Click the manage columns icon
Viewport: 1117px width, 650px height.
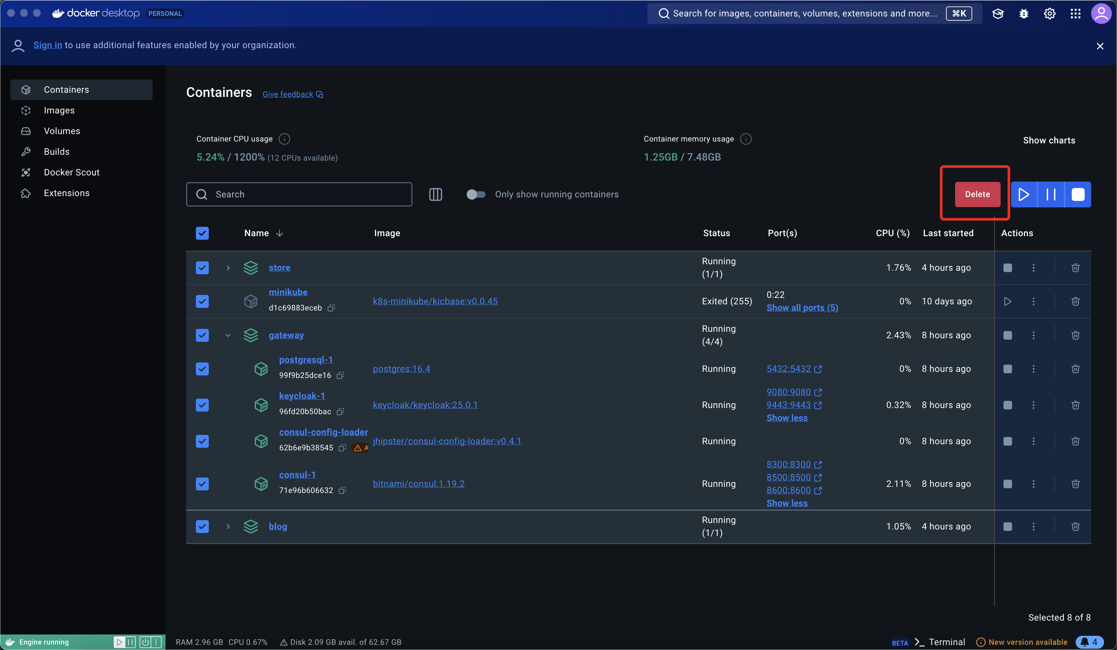click(435, 194)
